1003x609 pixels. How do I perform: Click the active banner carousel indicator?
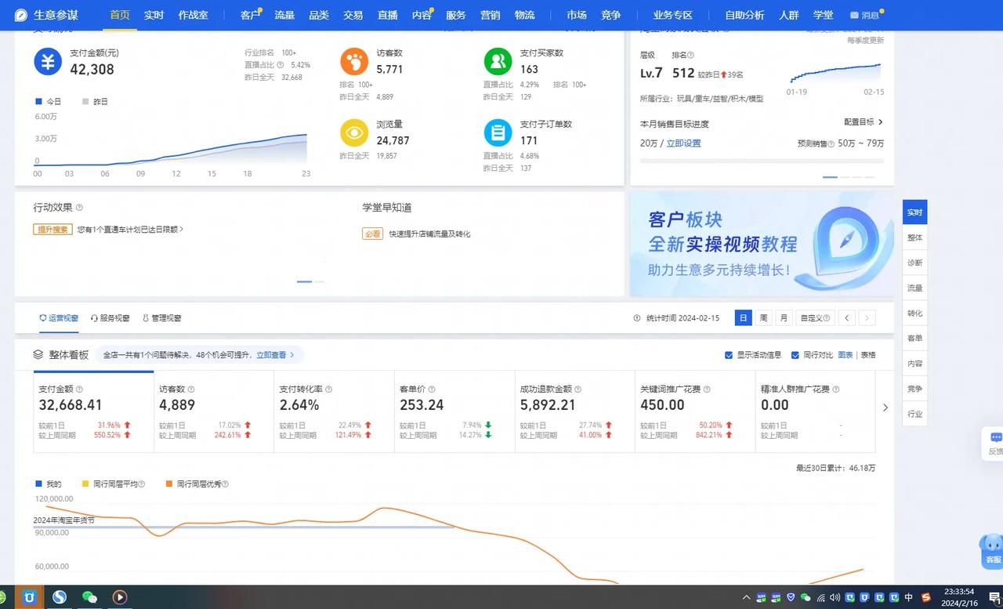[830, 177]
